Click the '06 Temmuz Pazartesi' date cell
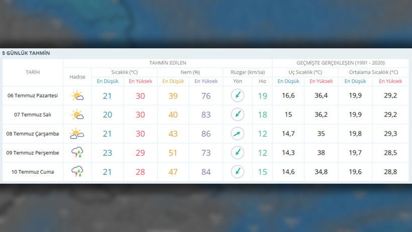 [x=33, y=95]
